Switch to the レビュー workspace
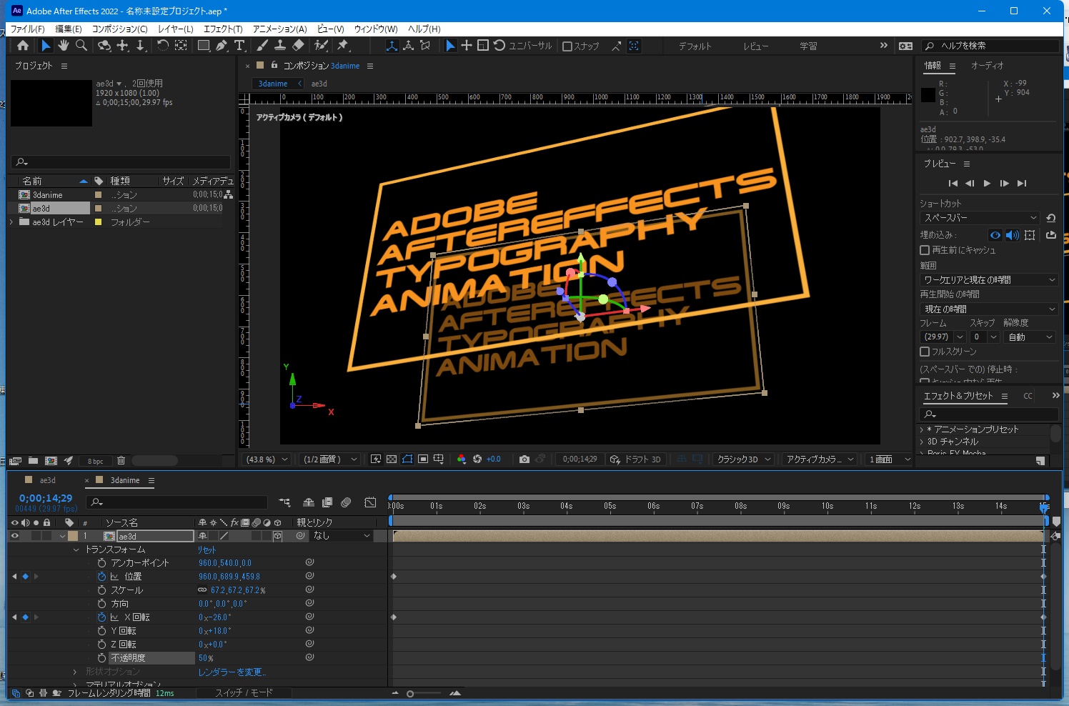Viewport: 1069px width, 706px height. 755,46
